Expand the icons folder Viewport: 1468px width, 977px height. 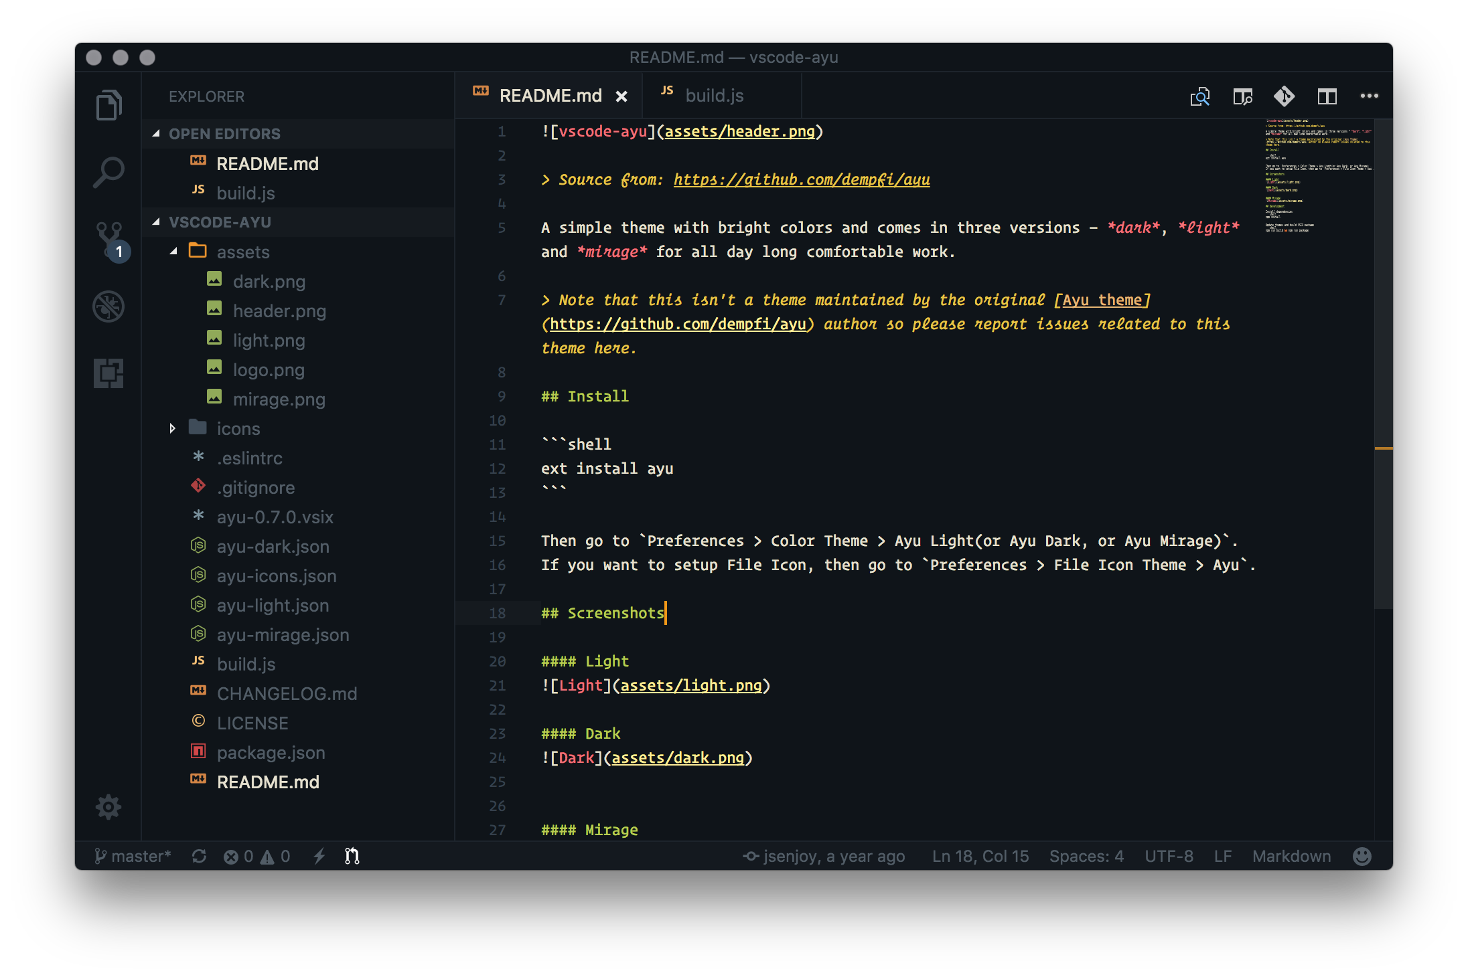tap(238, 429)
